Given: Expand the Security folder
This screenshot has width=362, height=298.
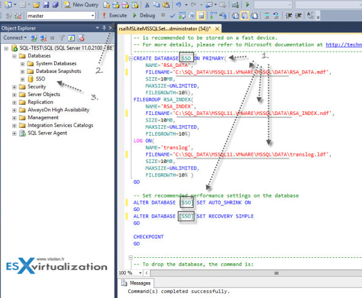Looking at the screenshot, I should 15,87.
